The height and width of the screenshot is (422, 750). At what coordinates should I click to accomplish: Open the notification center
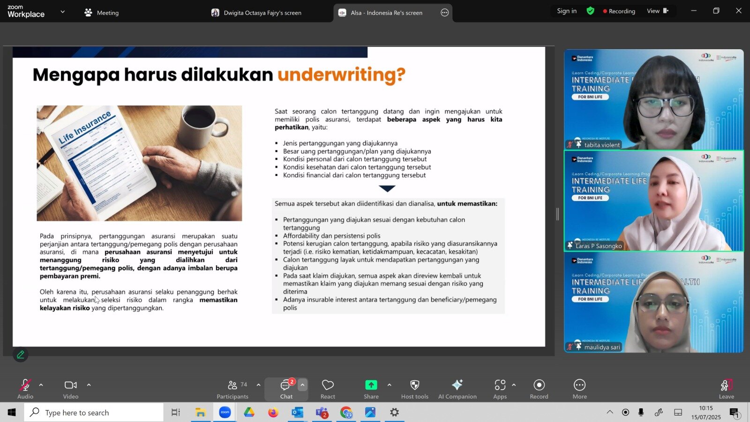click(734, 413)
